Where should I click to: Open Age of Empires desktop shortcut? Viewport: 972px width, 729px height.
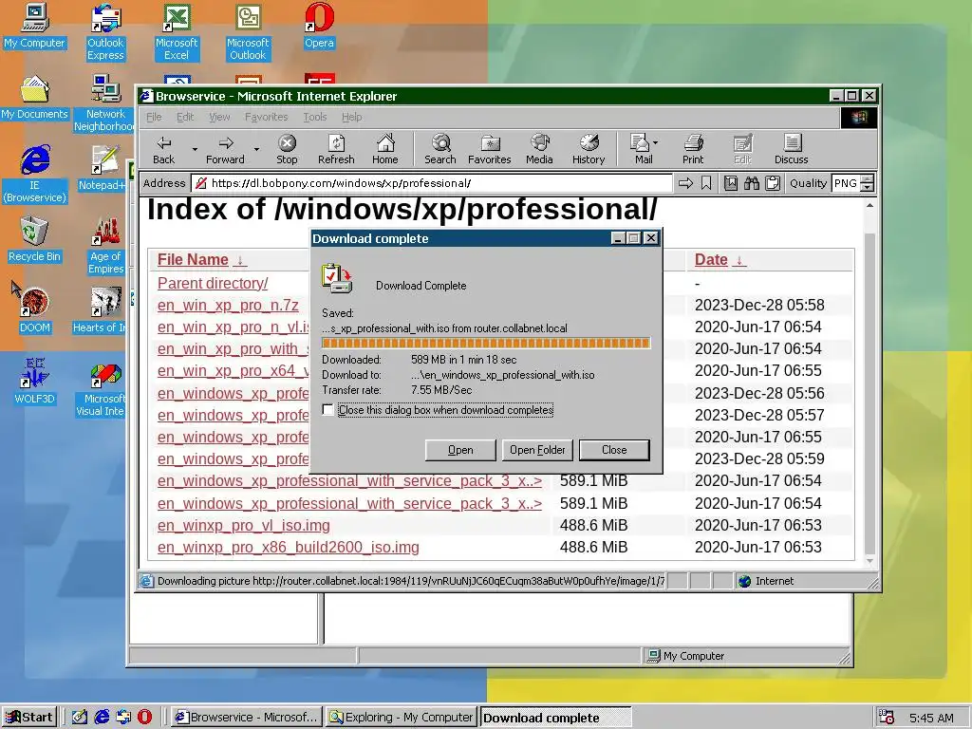pyautogui.click(x=106, y=246)
